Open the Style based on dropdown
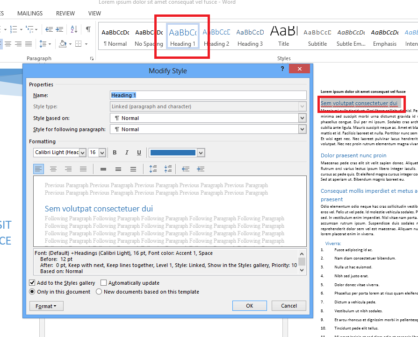Screen dimensions: 418x337 302,118
